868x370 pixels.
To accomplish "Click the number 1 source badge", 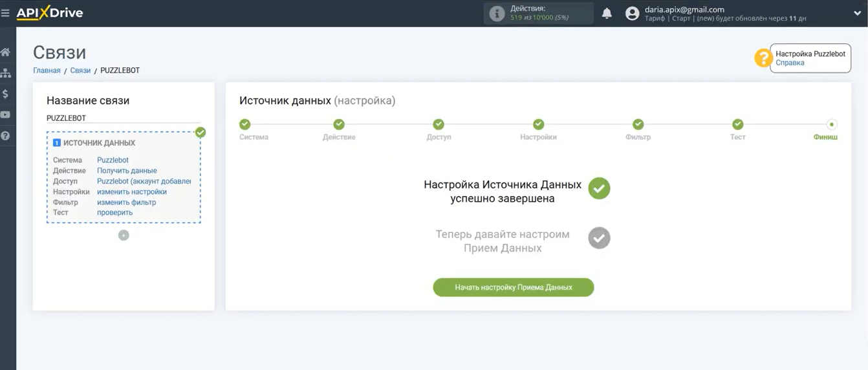I will point(57,143).
